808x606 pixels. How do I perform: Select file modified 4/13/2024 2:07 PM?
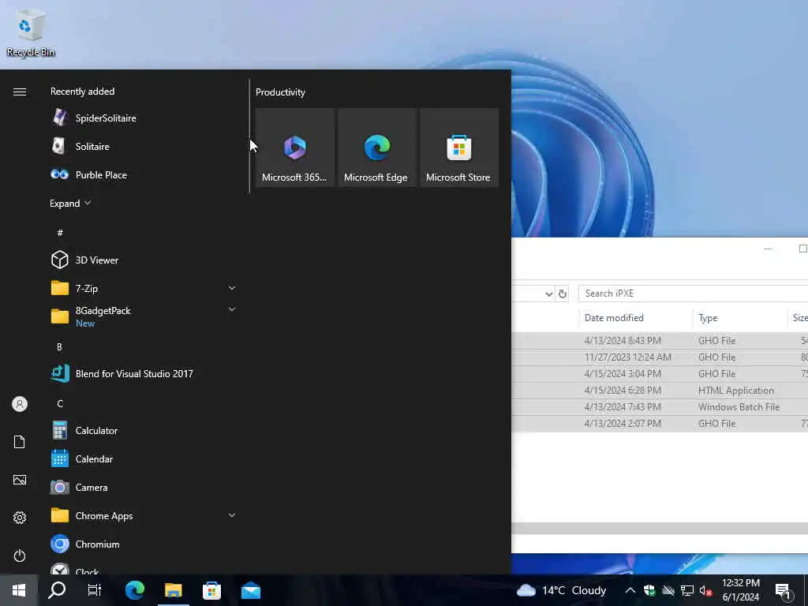pyautogui.click(x=660, y=423)
